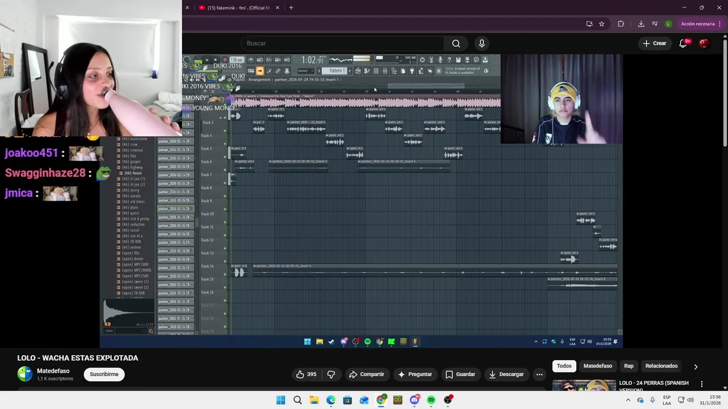Click the FL Studio tempo display 130
The width and height of the screenshot is (728, 409).
coord(236,60)
